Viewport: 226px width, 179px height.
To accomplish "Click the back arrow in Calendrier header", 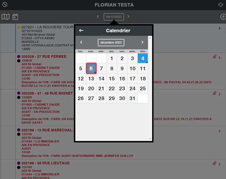I will pyautogui.click(x=81, y=31).
